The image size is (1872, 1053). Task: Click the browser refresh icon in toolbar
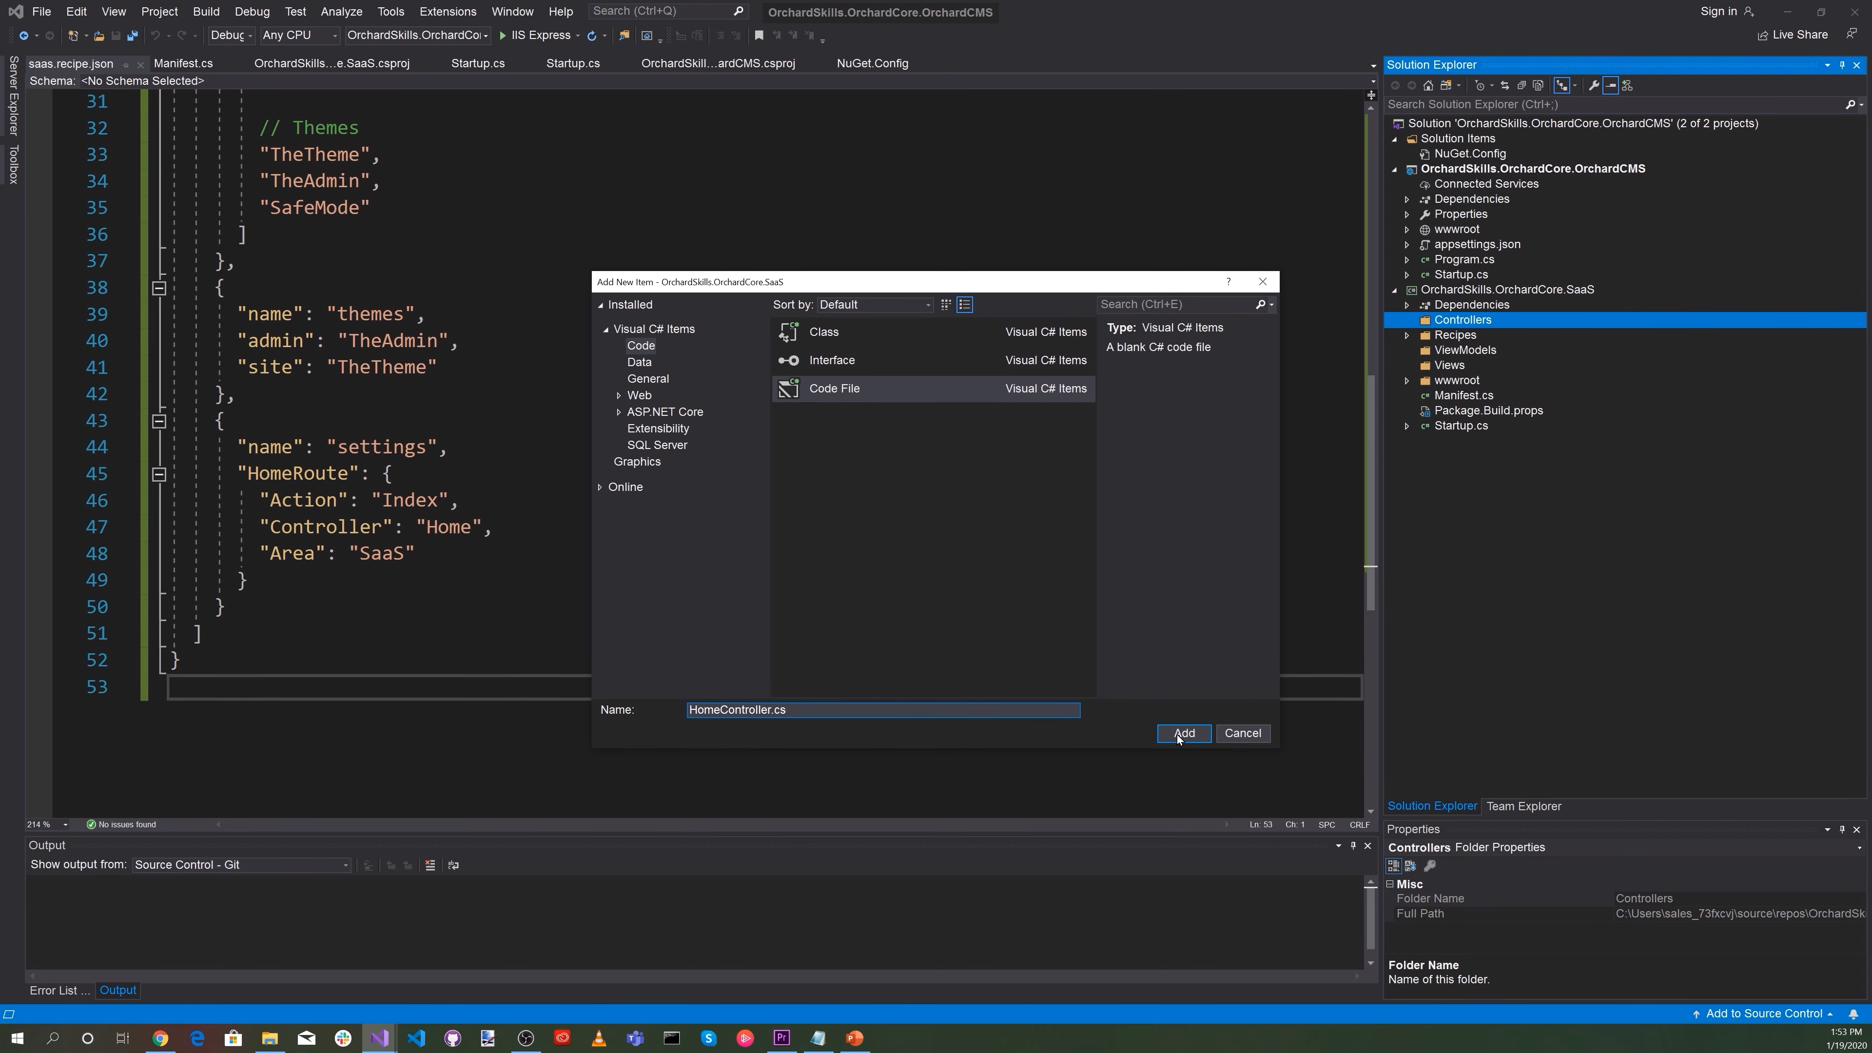591,36
